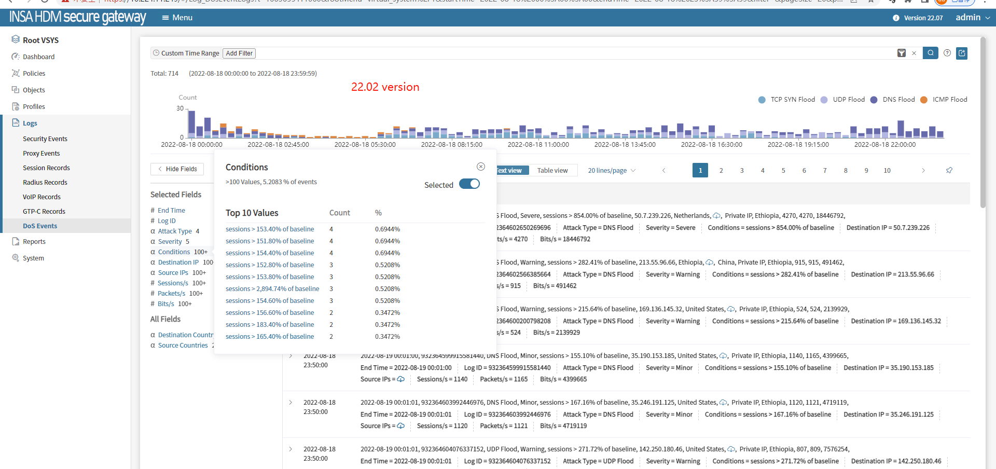Image resolution: width=996 pixels, height=469 pixels.
Task: Clear the search bar with the X icon
Action: point(914,53)
